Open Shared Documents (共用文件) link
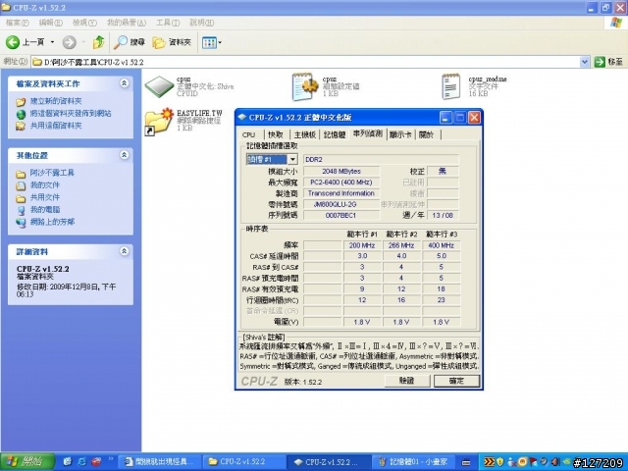The width and height of the screenshot is (628, 471). pyautogui.click(x=45, y=197)
